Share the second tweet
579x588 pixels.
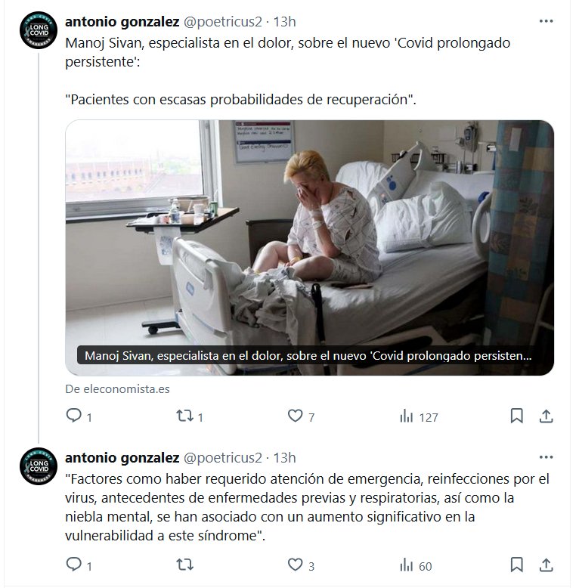(x=546, y=565)
